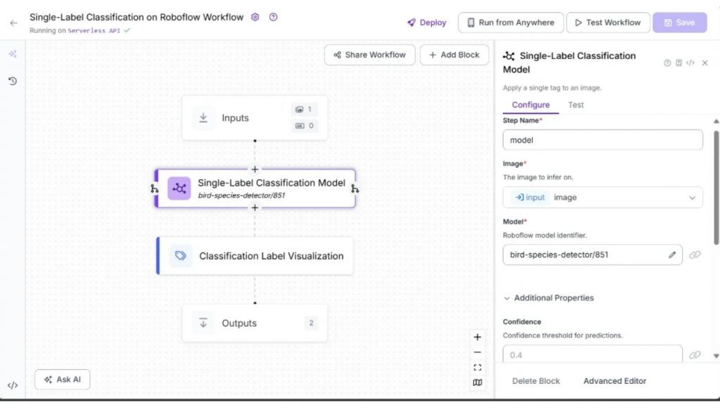Open the code editor icon at sidebar bottom
The height and width of the screenshot is (405, 720).
point(11,385)
